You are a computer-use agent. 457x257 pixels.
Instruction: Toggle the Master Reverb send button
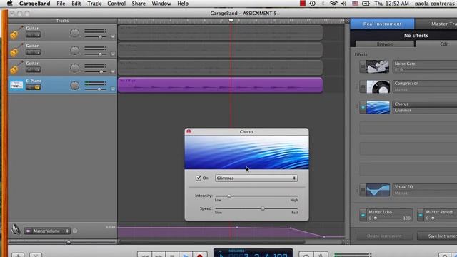421,215
